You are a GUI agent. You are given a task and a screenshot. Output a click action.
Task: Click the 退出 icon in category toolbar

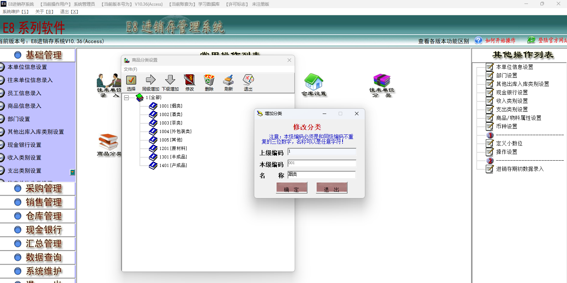pos(248,80)
